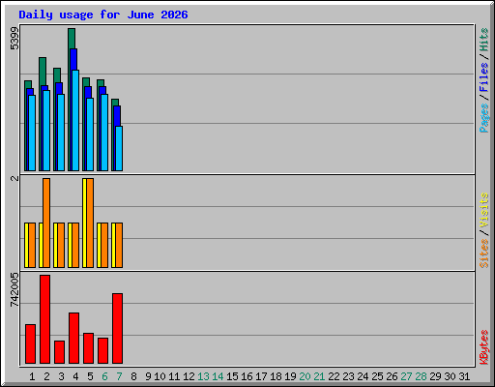495x387 pixels.
Task: Select the tall yellow Visits bar for day 5
Action: click(84, 223)
